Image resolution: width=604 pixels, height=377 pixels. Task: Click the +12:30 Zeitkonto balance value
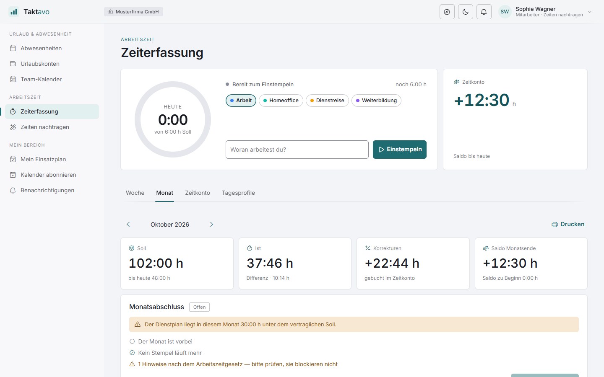click(482, 100)
